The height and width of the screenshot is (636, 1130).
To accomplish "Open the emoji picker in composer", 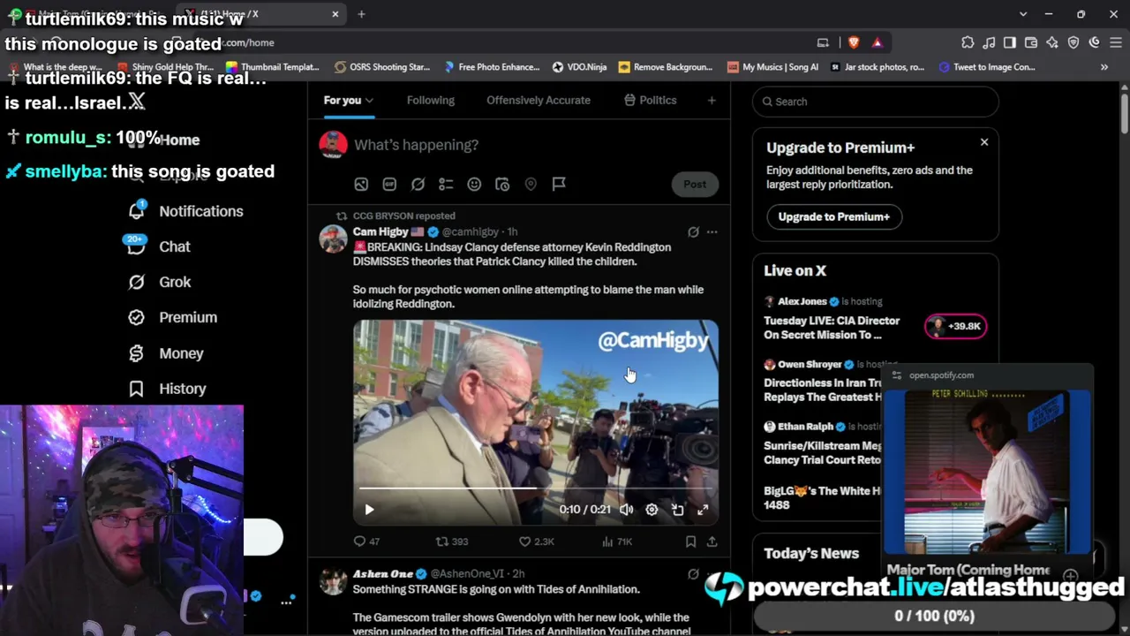I will (x=474, y=184).
